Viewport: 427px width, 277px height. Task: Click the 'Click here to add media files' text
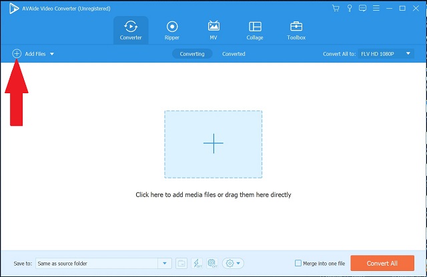click(213, 194)
